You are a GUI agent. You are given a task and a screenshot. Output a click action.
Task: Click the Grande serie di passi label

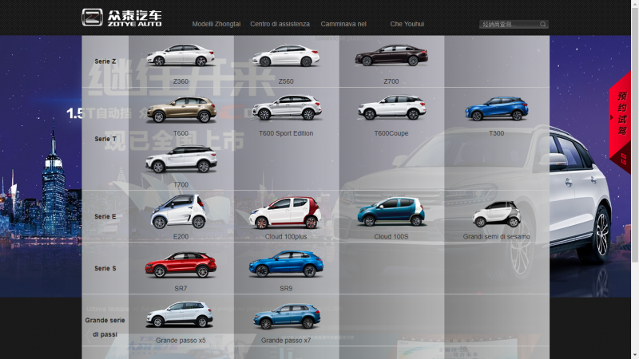[105, 327]
